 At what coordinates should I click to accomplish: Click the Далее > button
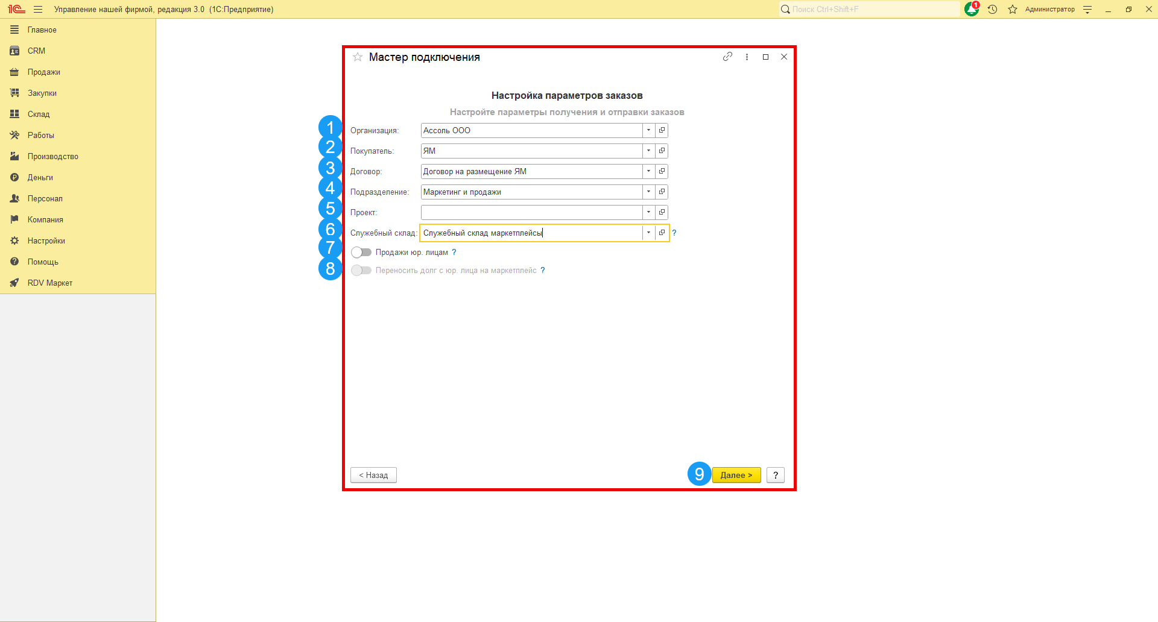(x=736, y=475)
